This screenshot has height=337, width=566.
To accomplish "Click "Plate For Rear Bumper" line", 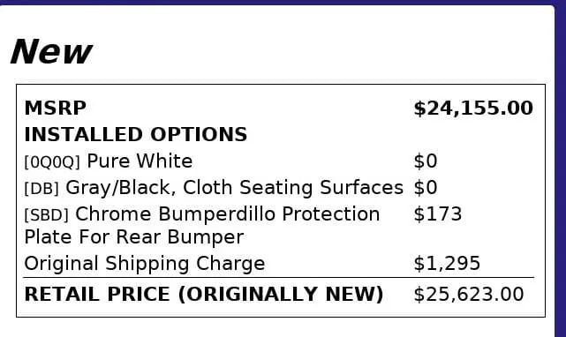I will pos(134,237).
